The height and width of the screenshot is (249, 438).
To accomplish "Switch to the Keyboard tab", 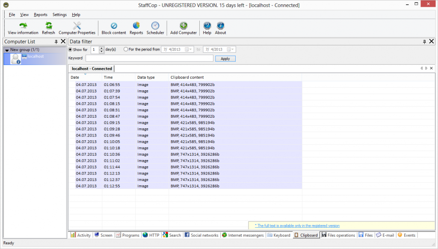I will pos(279,235).
